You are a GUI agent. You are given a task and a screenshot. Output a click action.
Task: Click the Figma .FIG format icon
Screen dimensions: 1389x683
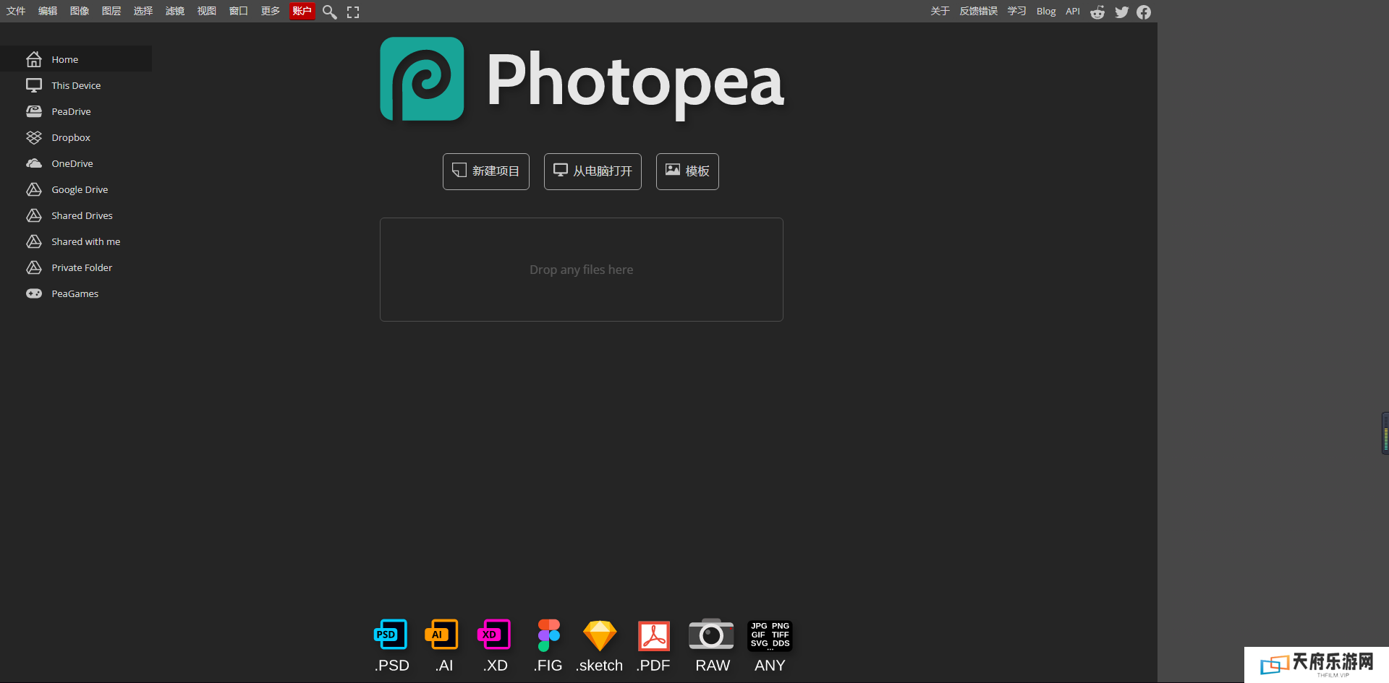[x=548, y=635]
